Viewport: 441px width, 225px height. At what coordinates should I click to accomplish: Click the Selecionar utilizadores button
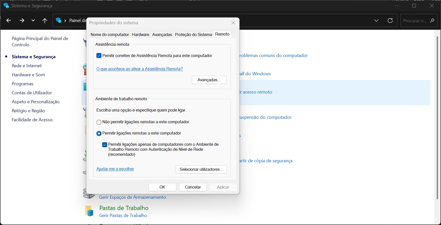click(x=201, y=169)
